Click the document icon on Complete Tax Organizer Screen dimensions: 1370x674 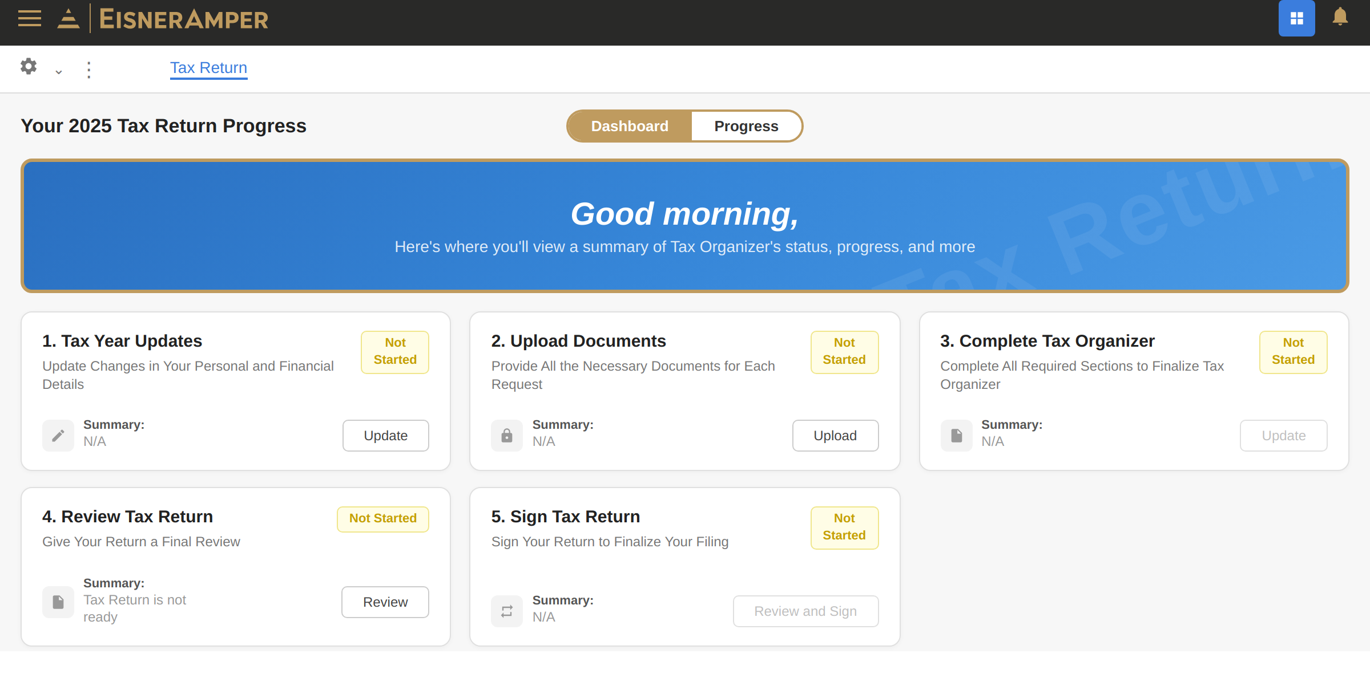956,435
